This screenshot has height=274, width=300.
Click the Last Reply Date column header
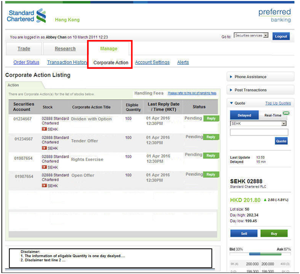coord(163,107)
